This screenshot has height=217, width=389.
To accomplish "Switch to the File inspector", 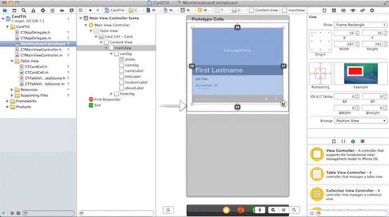I will click(x=324, y=11).
